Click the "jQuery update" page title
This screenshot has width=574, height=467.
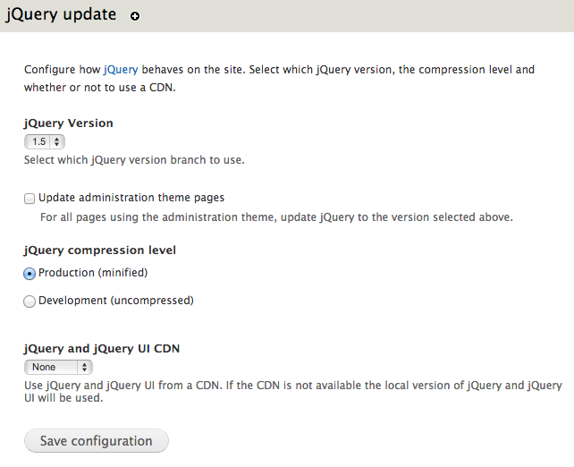61,15
